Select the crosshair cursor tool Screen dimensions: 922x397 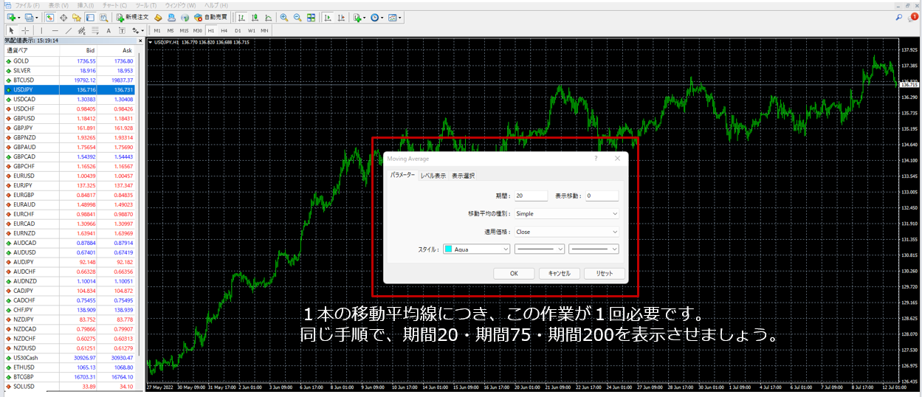26,30
